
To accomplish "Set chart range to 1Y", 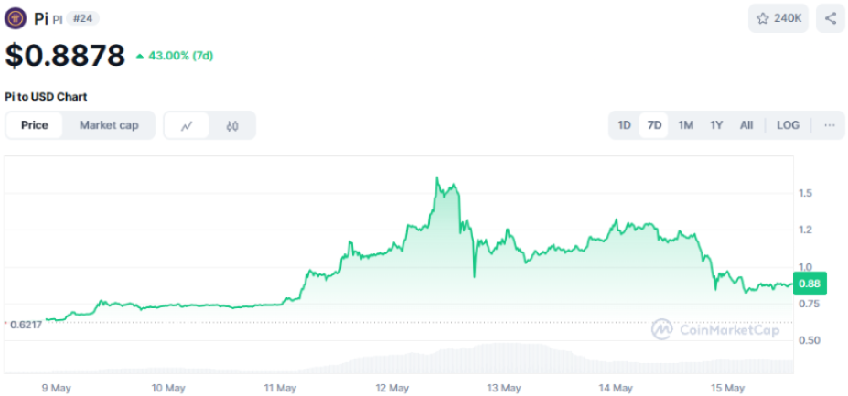I will pos(716,125).
